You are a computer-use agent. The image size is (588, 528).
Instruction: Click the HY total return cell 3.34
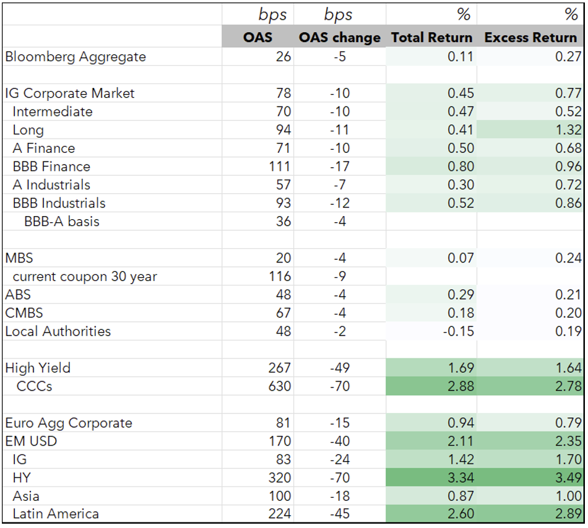431,478
